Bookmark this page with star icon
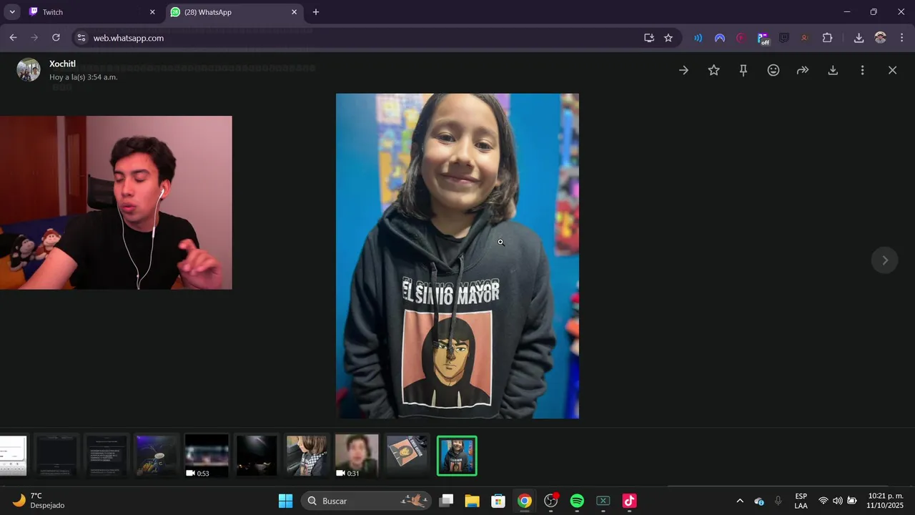 [x=668, y=38]
